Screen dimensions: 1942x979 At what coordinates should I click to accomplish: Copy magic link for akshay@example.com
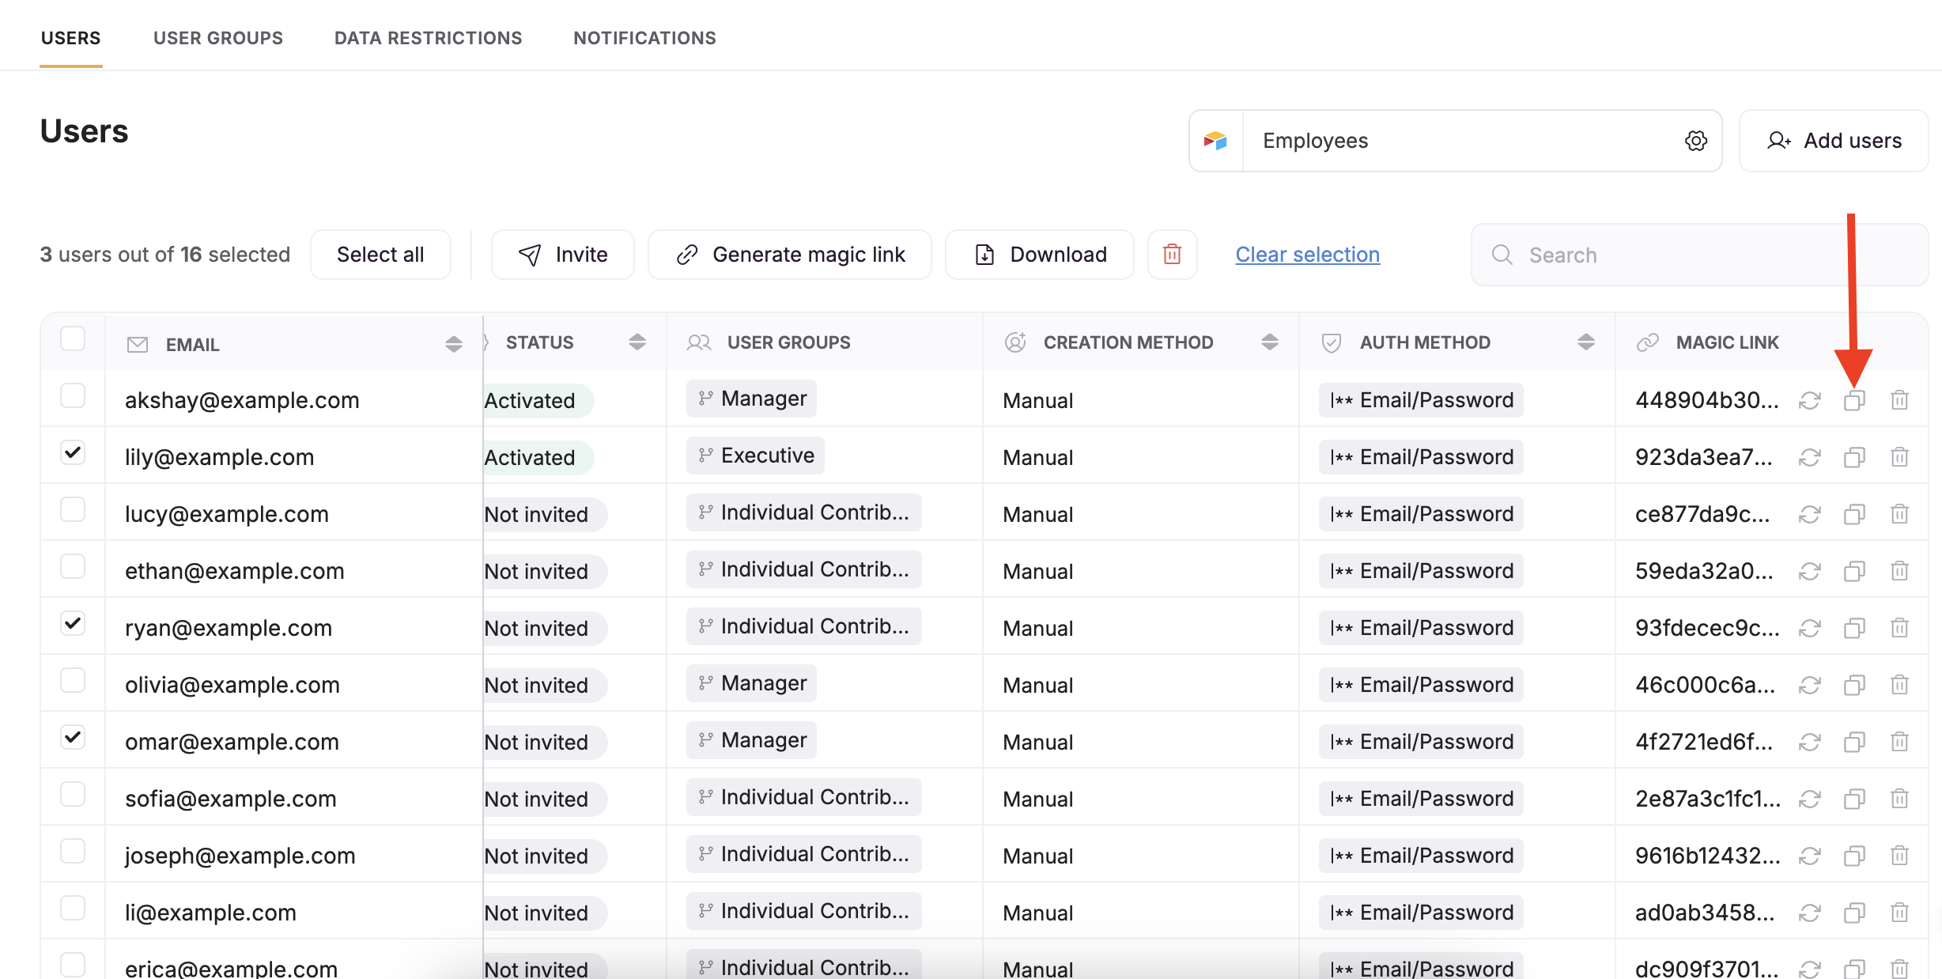pyautogui.click(x=1854, y=400)
